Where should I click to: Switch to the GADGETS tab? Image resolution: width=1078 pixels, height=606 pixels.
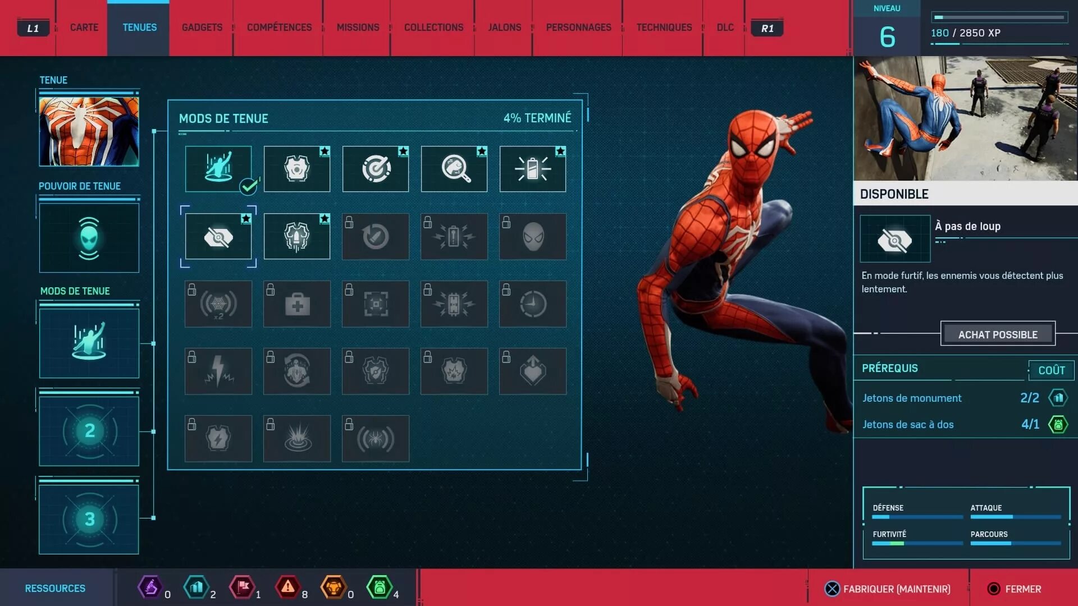click(x=202, y=27)
